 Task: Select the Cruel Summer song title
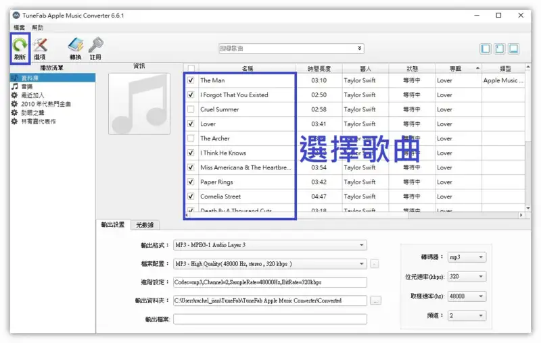(x=219, y=109)
